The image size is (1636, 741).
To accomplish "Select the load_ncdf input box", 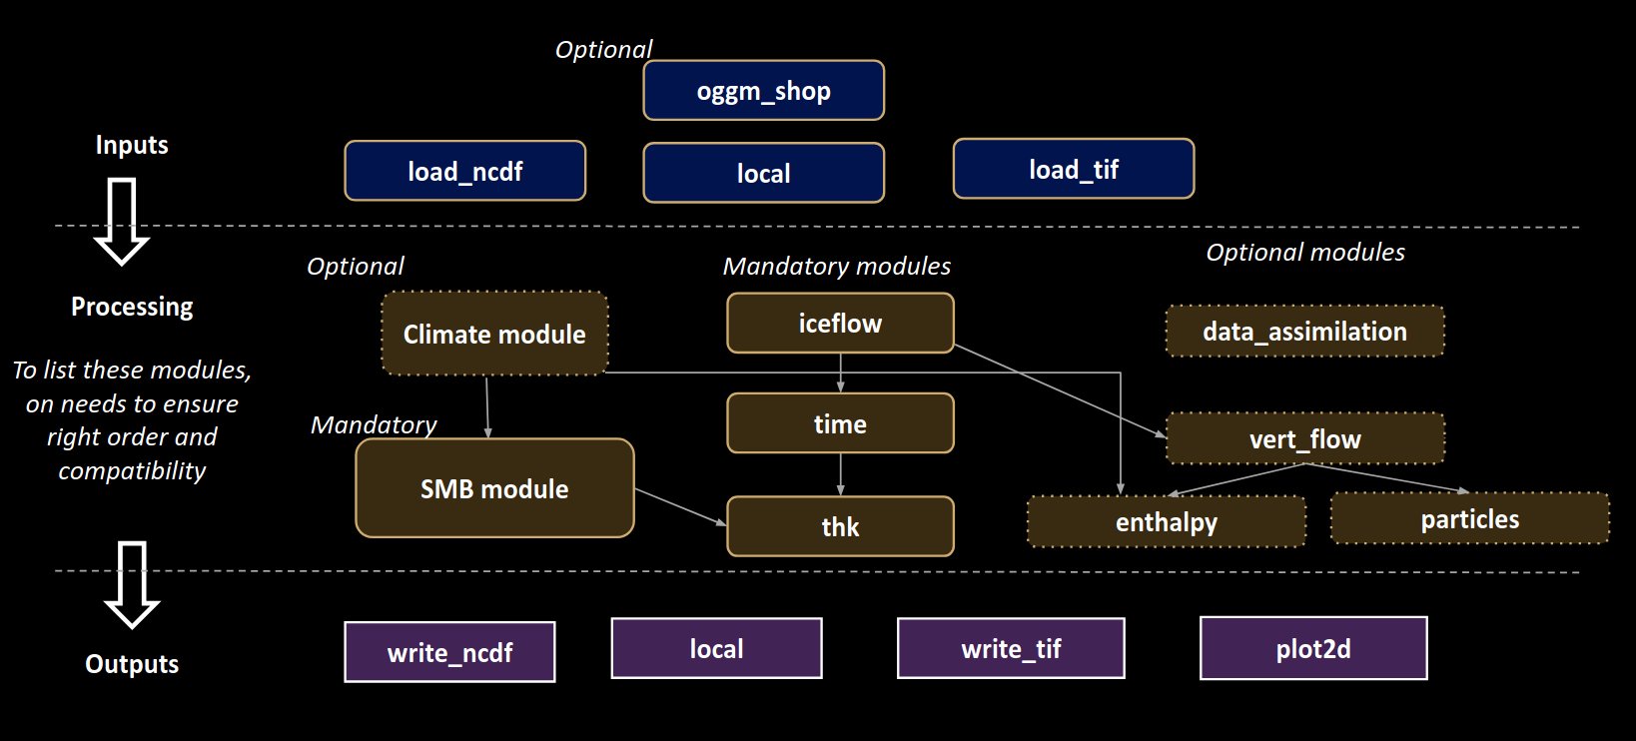I will point(465,171).
